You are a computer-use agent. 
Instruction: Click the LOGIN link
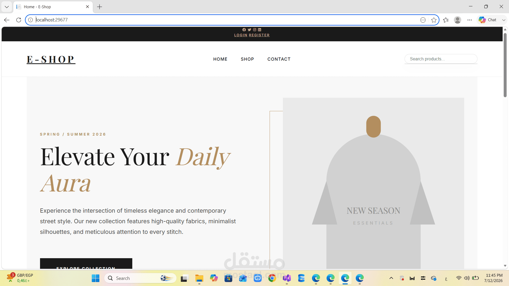(x=241, y=35)
